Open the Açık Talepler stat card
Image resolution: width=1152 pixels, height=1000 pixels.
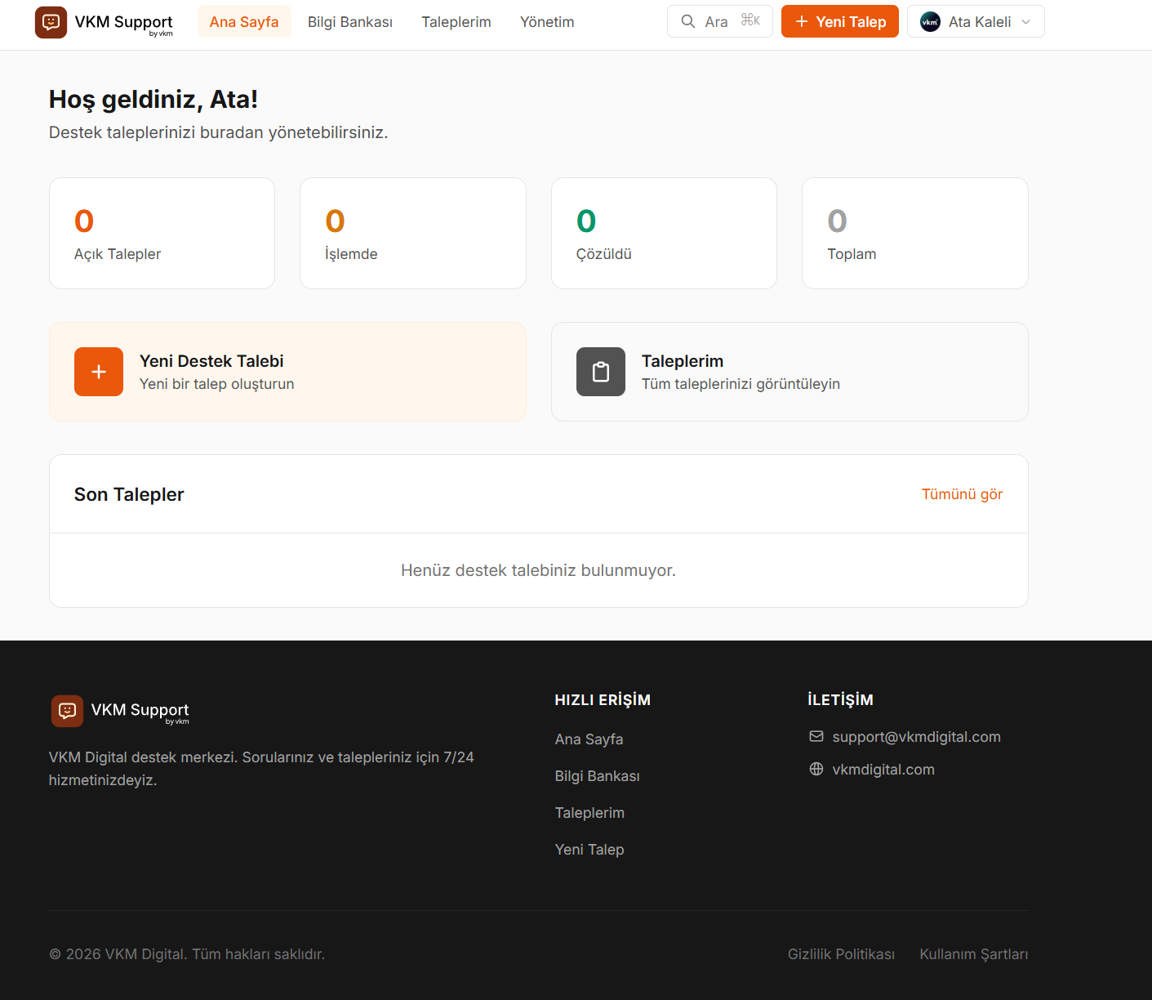tap(162, 233)
